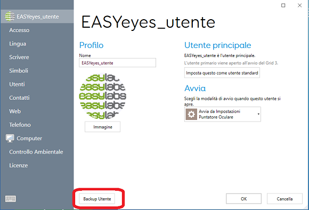Select the EASYeyes_utente sidebar header text
The width and height of the screenshot is (309, 210).
tap(38, 17)
